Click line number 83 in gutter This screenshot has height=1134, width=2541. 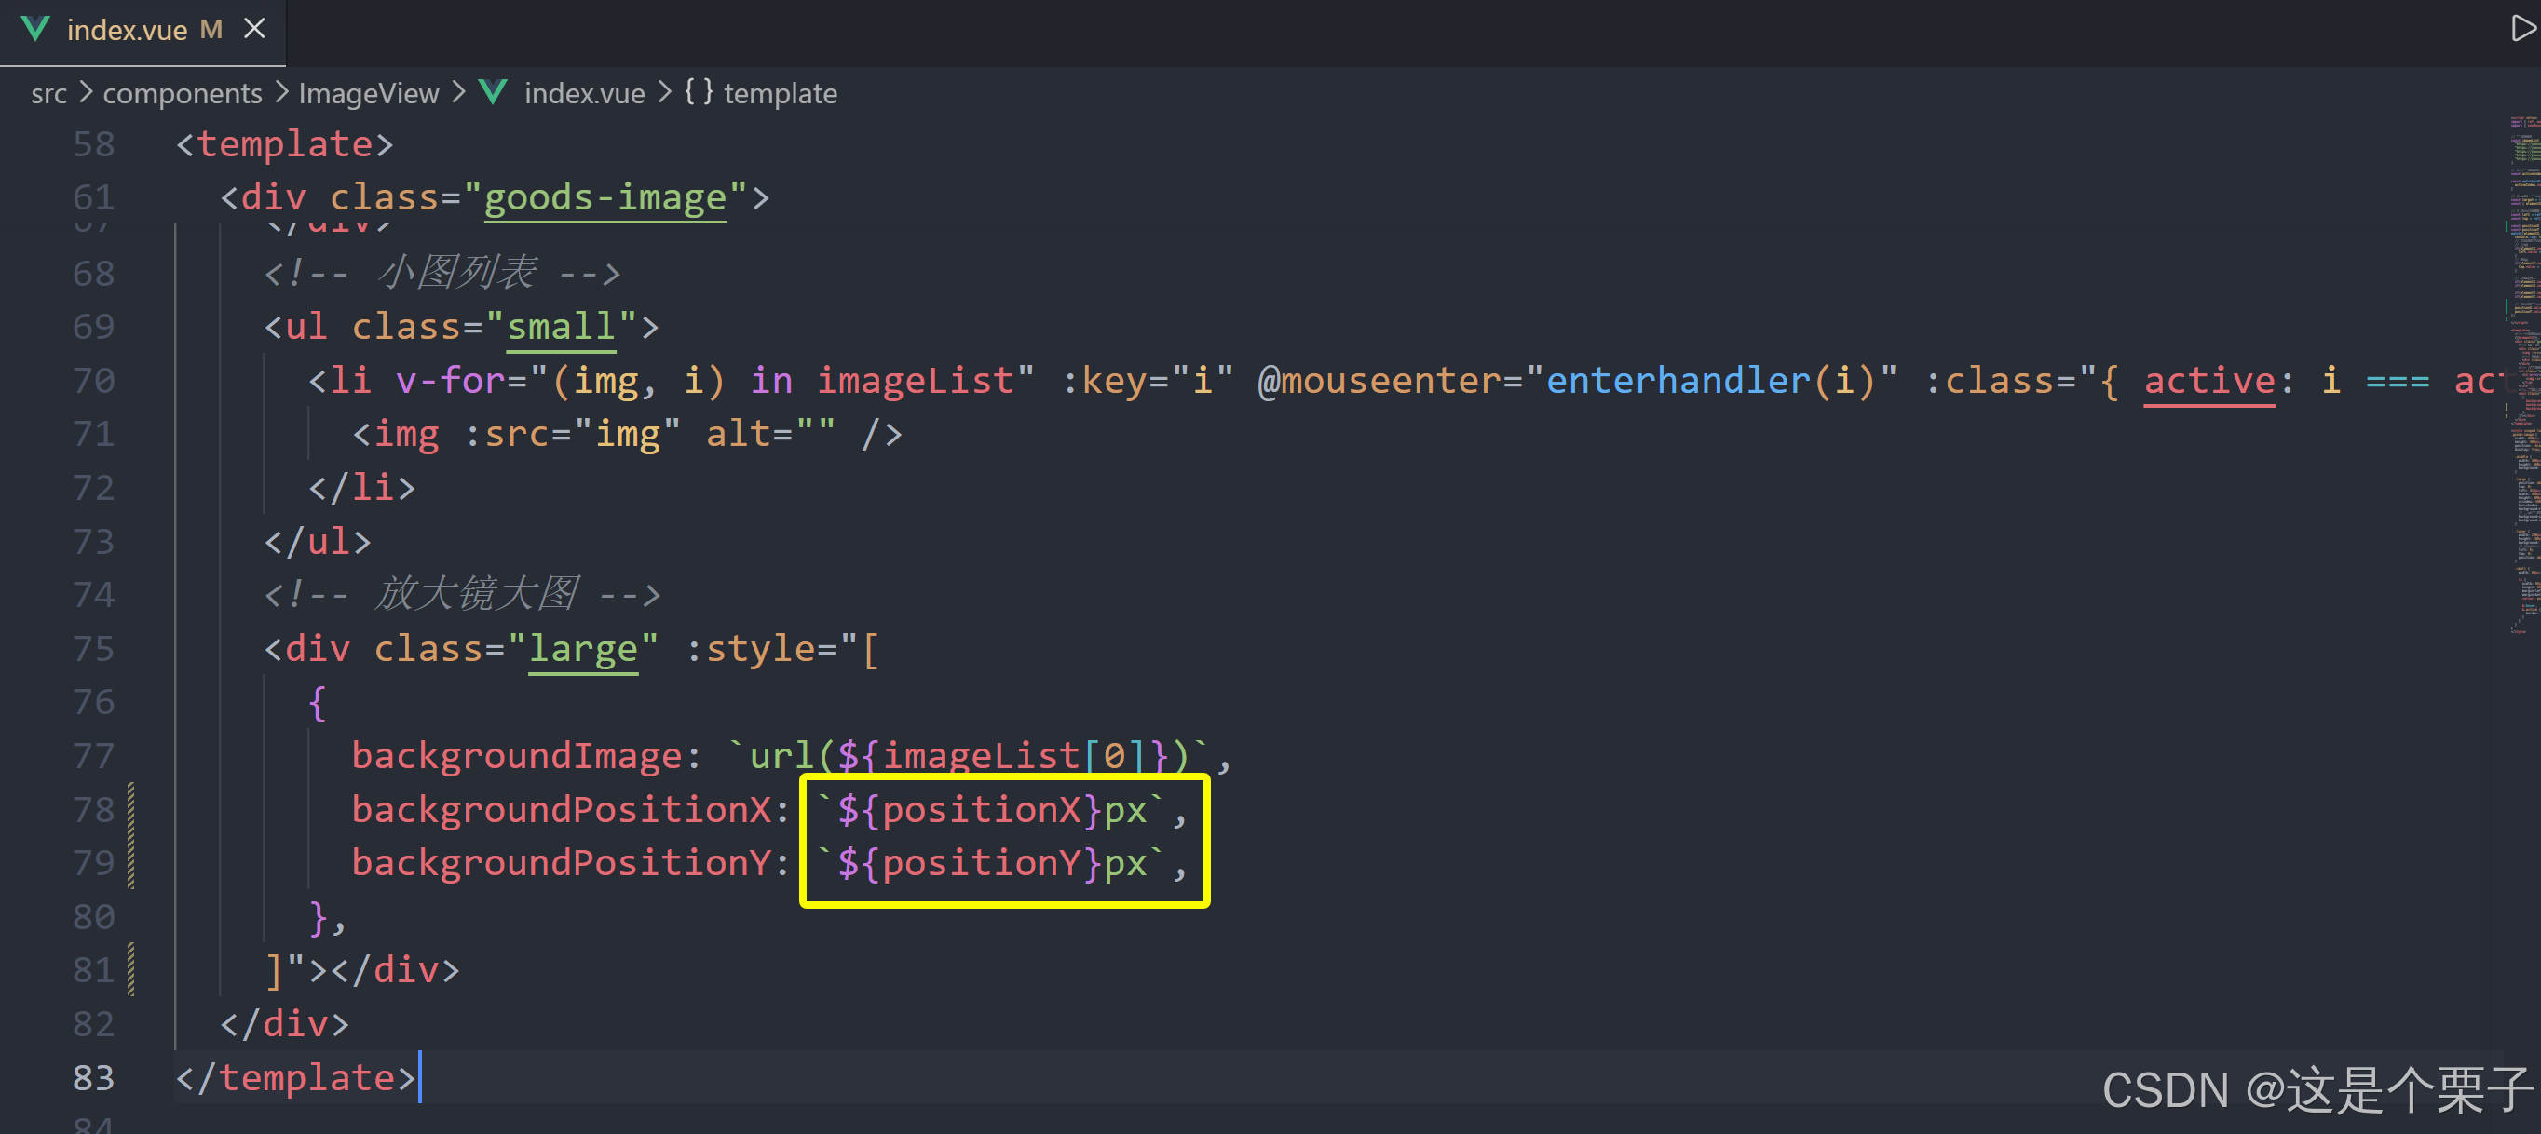pos(94,1078)
